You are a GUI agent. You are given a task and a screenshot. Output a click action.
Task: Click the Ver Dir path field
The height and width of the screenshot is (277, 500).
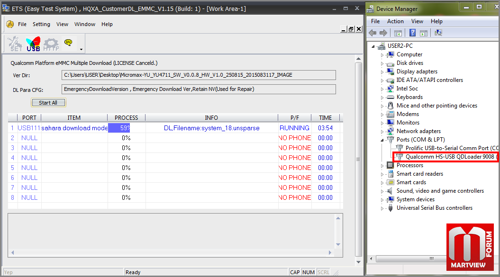pos(199,75)
